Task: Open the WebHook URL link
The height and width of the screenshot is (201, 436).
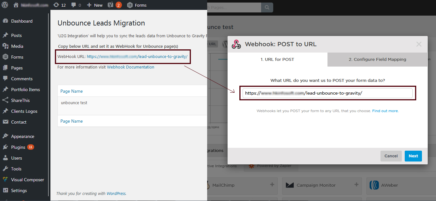Action: pyautogui.click(x=137, y=57)
